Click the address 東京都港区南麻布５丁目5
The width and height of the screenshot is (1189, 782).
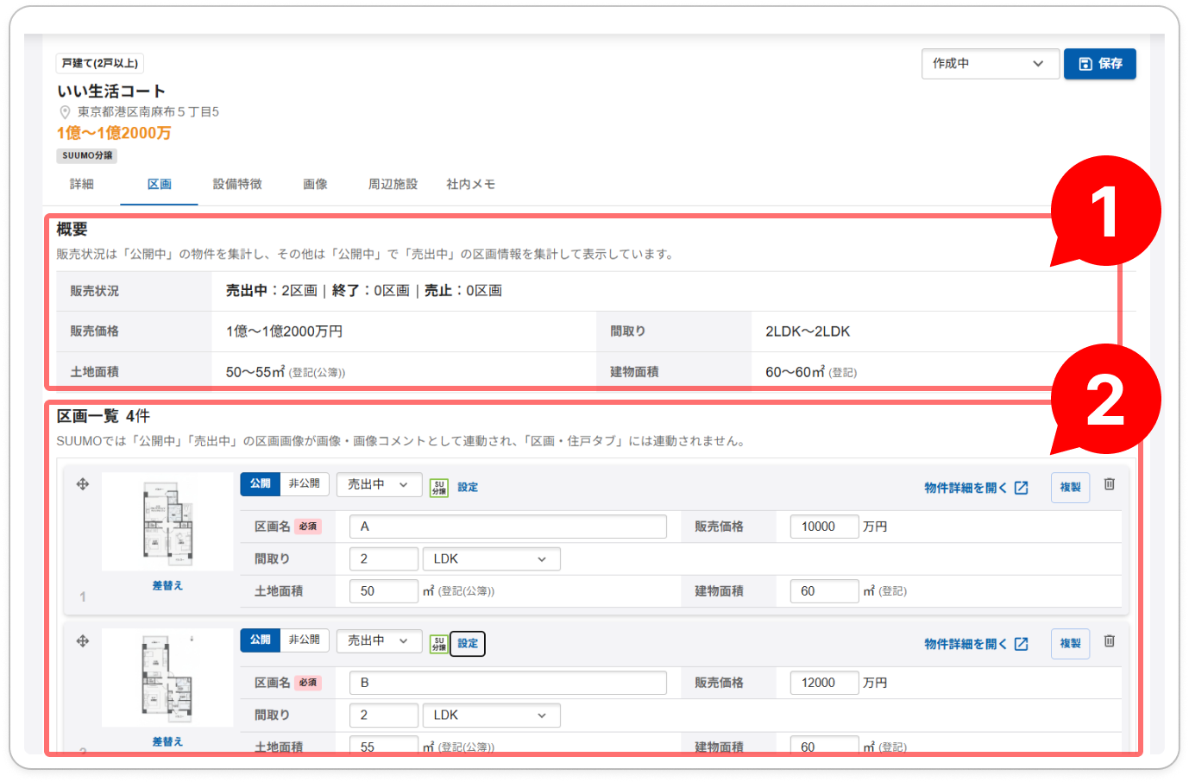tap(148, 112)
